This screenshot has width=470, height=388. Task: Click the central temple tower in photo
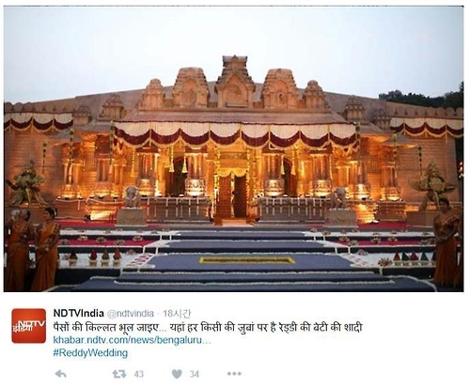(235, 82)
